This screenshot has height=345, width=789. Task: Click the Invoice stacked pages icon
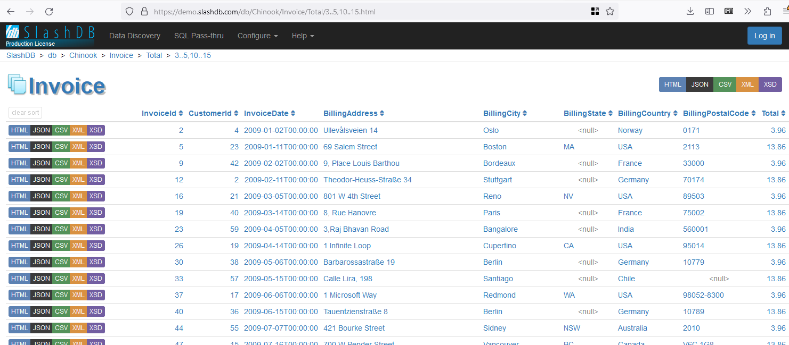click(17, 85)
